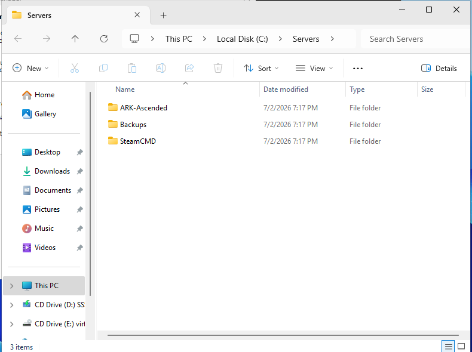Maximize the File Explorer window

[429, 10]
